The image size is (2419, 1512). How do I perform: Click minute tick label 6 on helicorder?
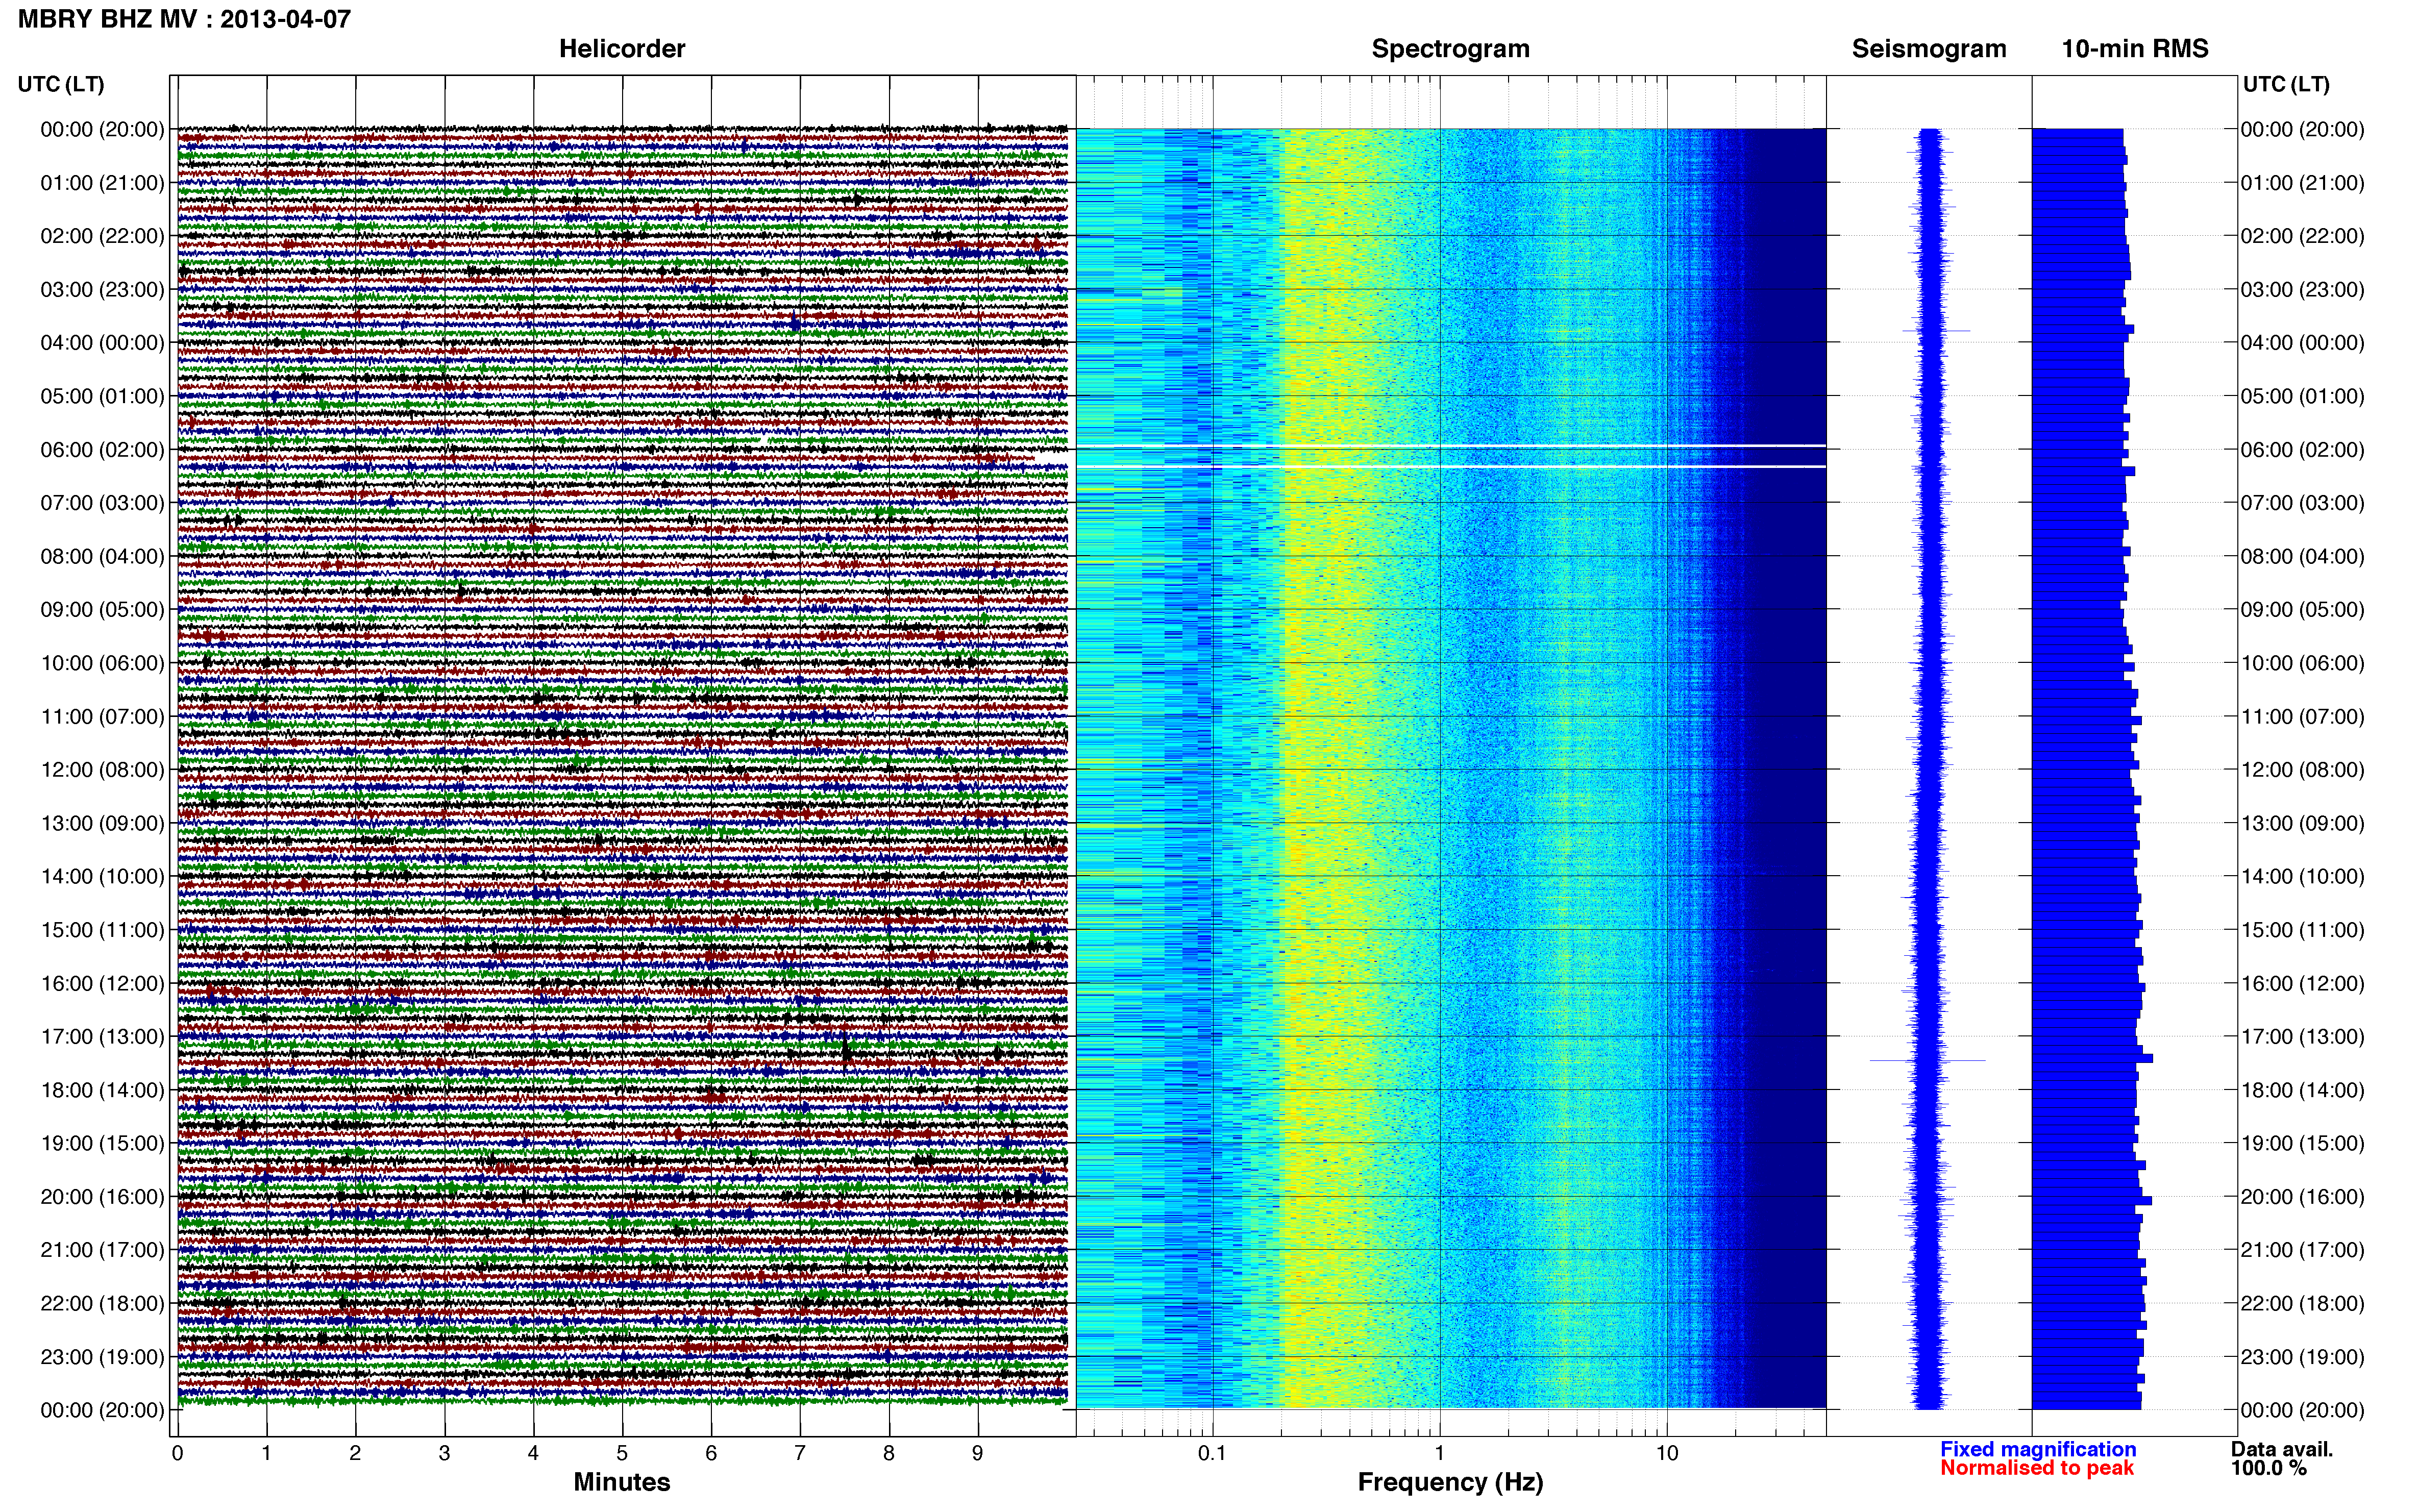(x=711, y=1454)
